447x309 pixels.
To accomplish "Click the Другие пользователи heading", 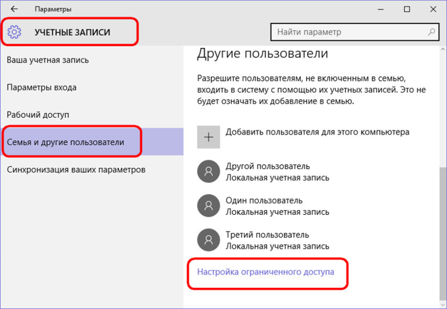I will coord(262,53).
